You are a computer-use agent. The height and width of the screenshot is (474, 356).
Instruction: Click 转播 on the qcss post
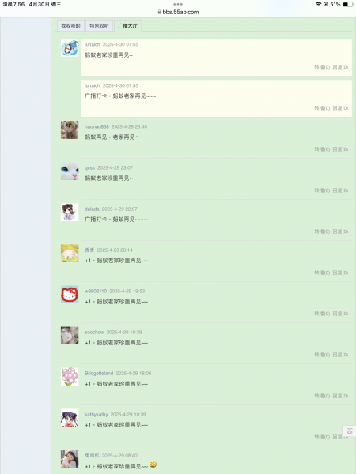point(322,190)
